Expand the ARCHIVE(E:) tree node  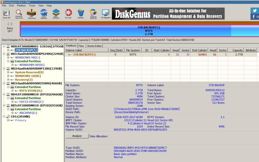coord(12,113)
